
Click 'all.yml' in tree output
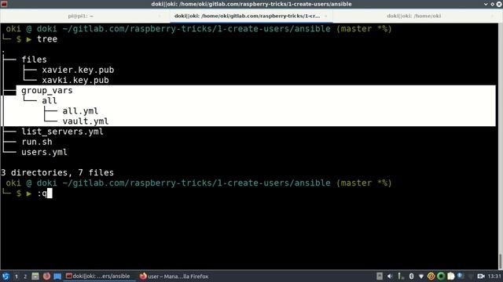(x=80, y=111)
